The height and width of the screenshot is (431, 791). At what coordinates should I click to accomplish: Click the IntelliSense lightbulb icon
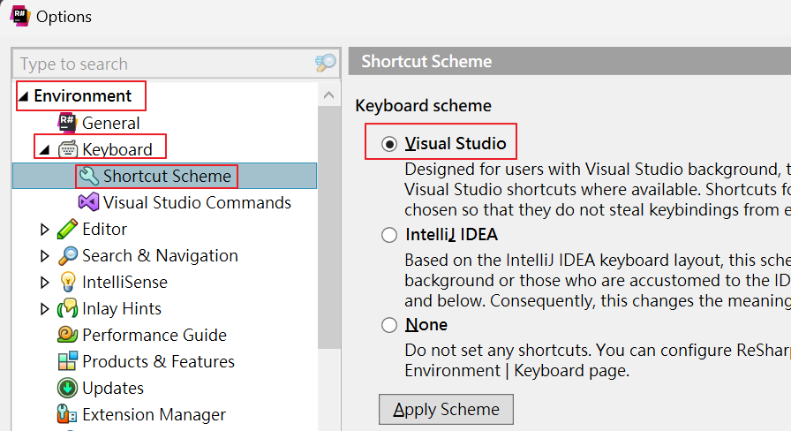(68, 282)
